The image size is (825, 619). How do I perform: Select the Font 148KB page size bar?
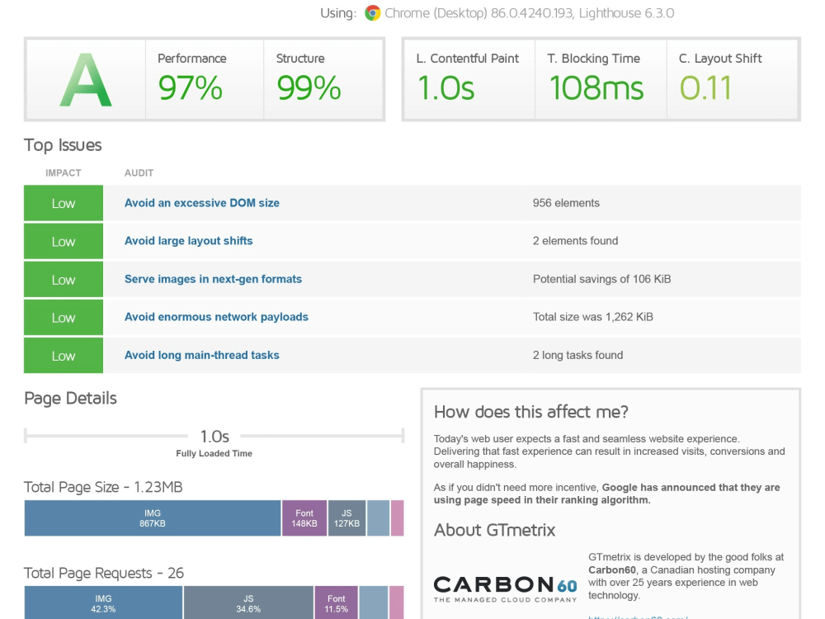pyautogui.click(x=304, y=518)
